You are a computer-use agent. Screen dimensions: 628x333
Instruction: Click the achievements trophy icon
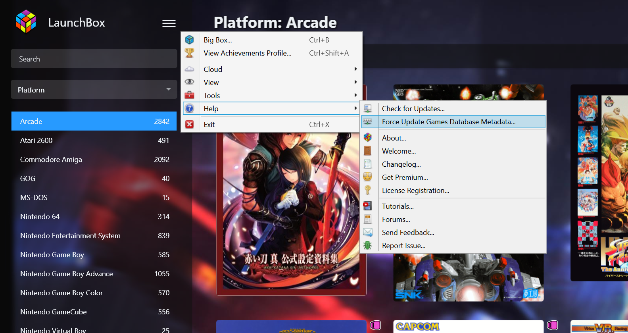pyautogui.click(x=190, y=53)
